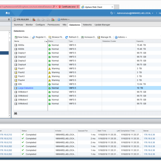Click the 13.64 TB capacity cell

click(141, 84)
